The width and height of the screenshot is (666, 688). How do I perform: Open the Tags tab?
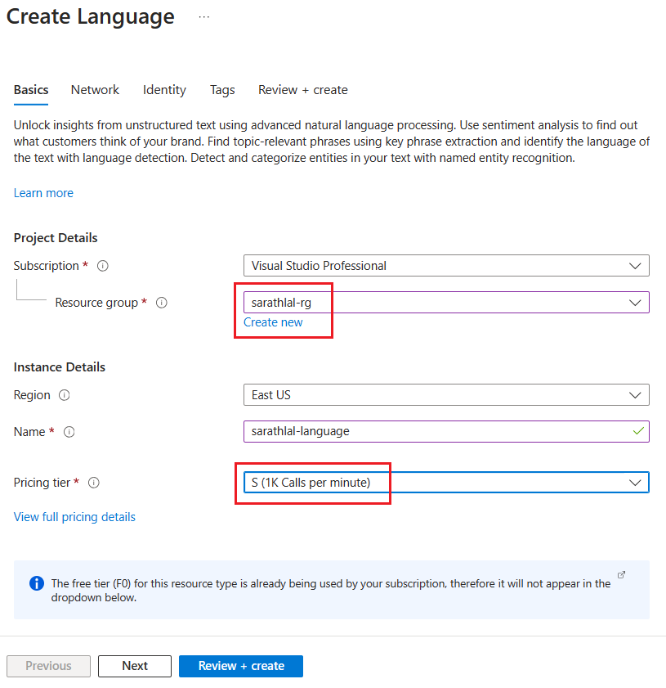[222, 90]
